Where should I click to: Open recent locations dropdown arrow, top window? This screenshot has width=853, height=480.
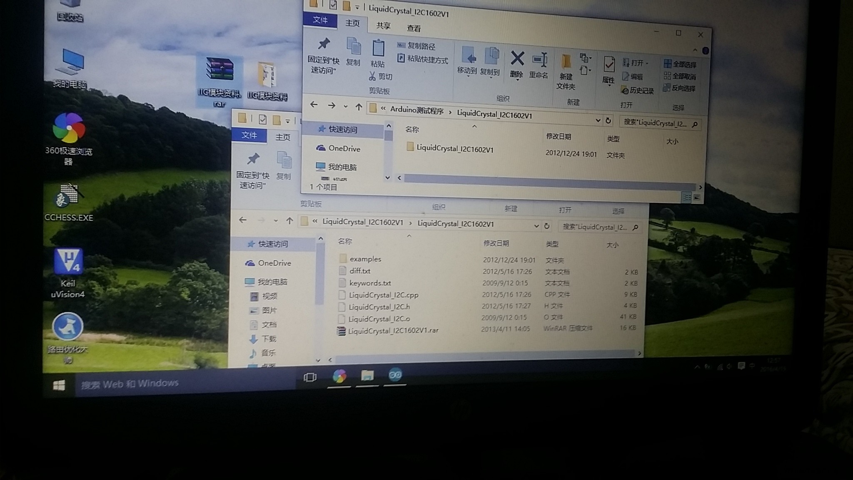345,107
